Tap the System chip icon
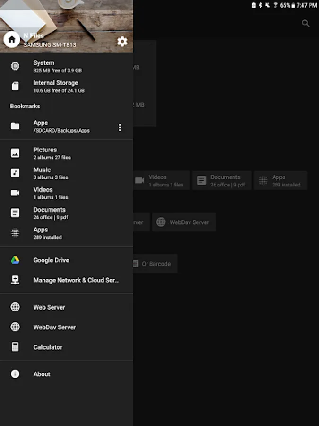 [x=15, y=66]
